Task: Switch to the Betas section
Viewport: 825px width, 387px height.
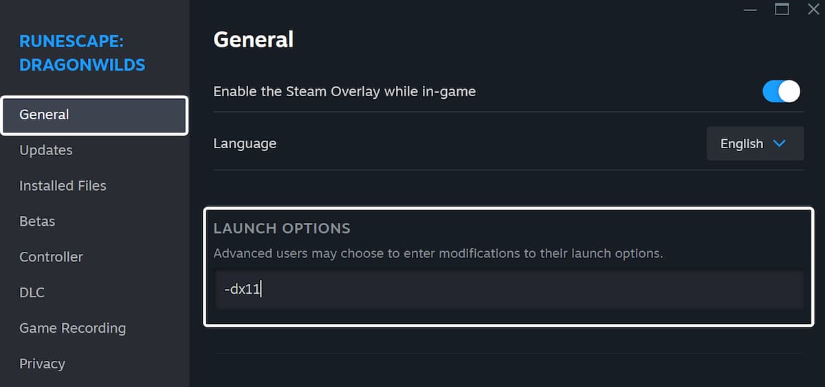Action: tap(37, 222)
